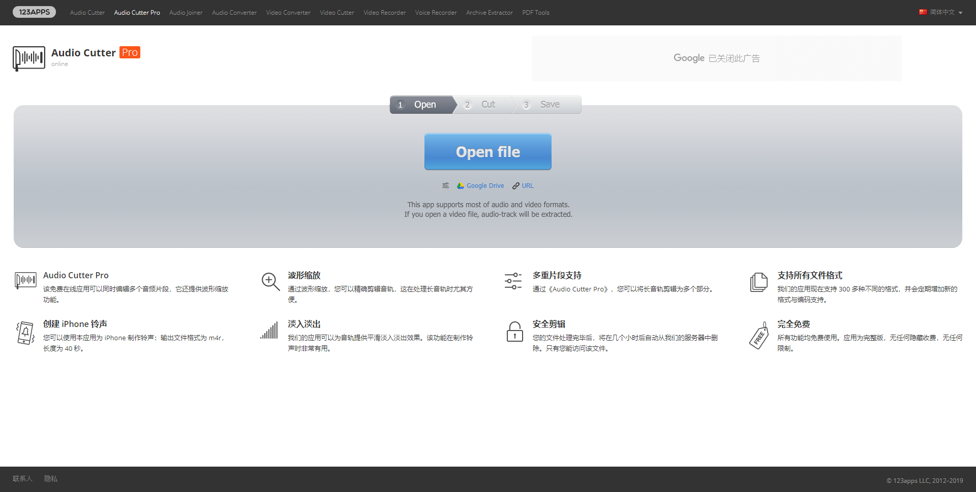
Task: Open Video Cutter from the navigation bar
Action: [337, 13]
